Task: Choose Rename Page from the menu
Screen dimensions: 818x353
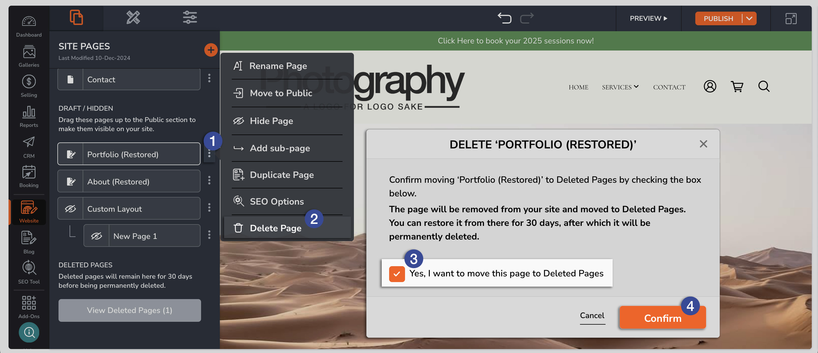Action: tap(287, 66)
